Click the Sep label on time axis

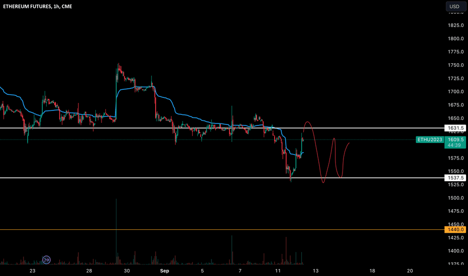[165, 271]
